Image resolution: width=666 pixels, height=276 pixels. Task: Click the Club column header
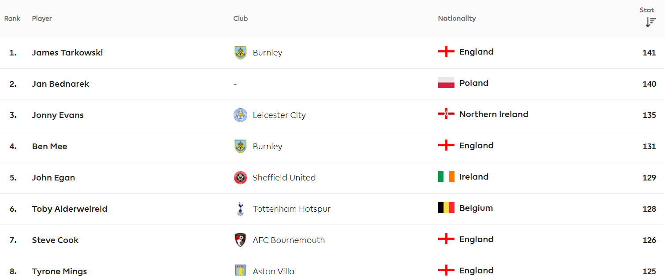[241, 18]
